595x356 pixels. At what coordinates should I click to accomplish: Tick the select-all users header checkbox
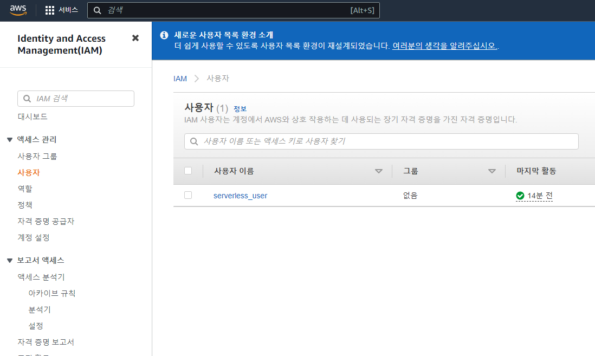pyautogui.click(x=188, y=171)
